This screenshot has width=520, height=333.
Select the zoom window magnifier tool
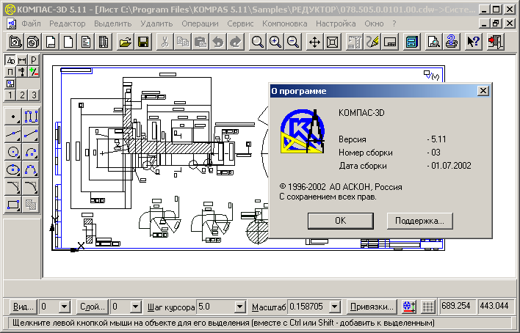coord(257,42)
